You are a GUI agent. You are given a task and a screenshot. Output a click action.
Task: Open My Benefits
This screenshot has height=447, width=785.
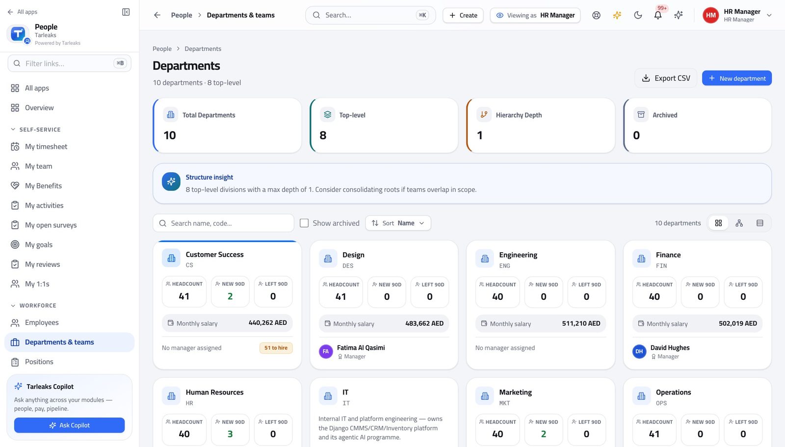(69, 186)
